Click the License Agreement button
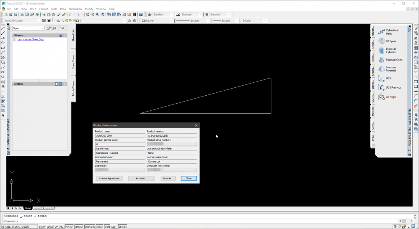This screenshot has width=419, height=229. pos(109,178)
